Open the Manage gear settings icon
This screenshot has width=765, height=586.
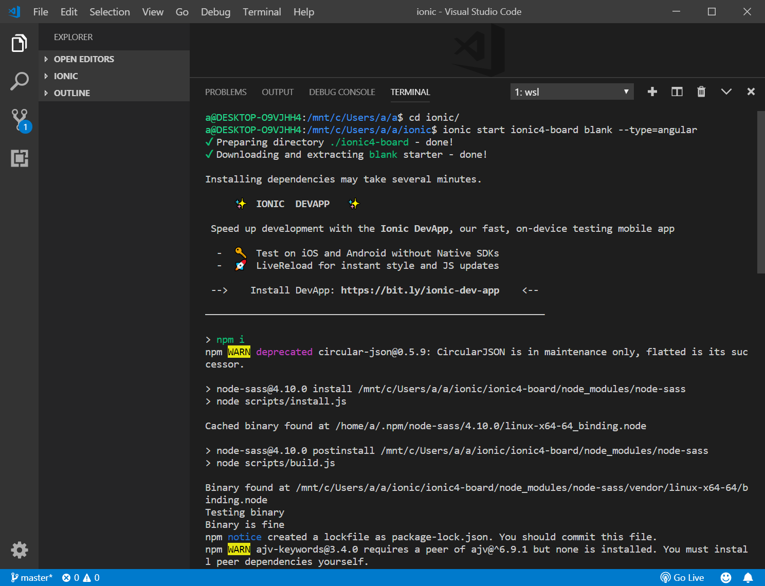[19, 550]
